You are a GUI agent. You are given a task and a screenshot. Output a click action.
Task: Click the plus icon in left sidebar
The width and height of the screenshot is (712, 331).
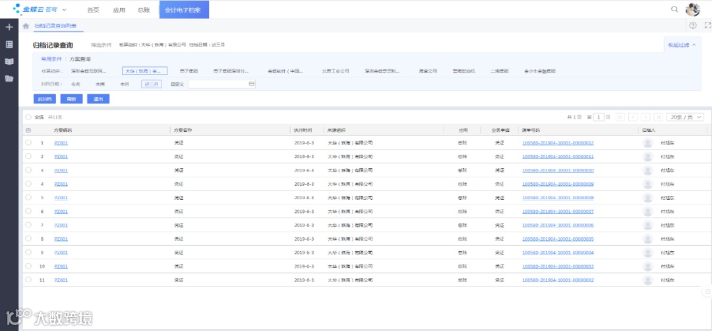(9, 27)
